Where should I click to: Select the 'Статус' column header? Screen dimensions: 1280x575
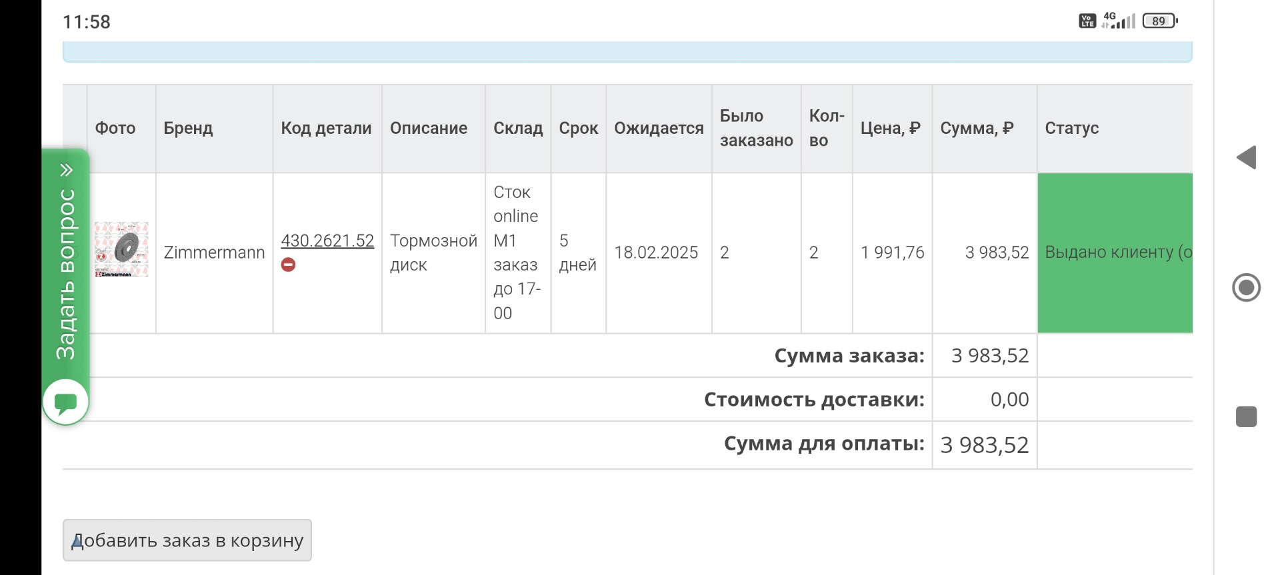tap(1071, 128)
